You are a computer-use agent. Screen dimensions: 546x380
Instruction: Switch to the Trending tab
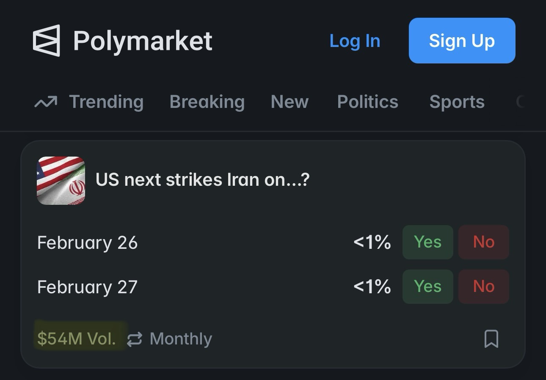pos(106,102)
